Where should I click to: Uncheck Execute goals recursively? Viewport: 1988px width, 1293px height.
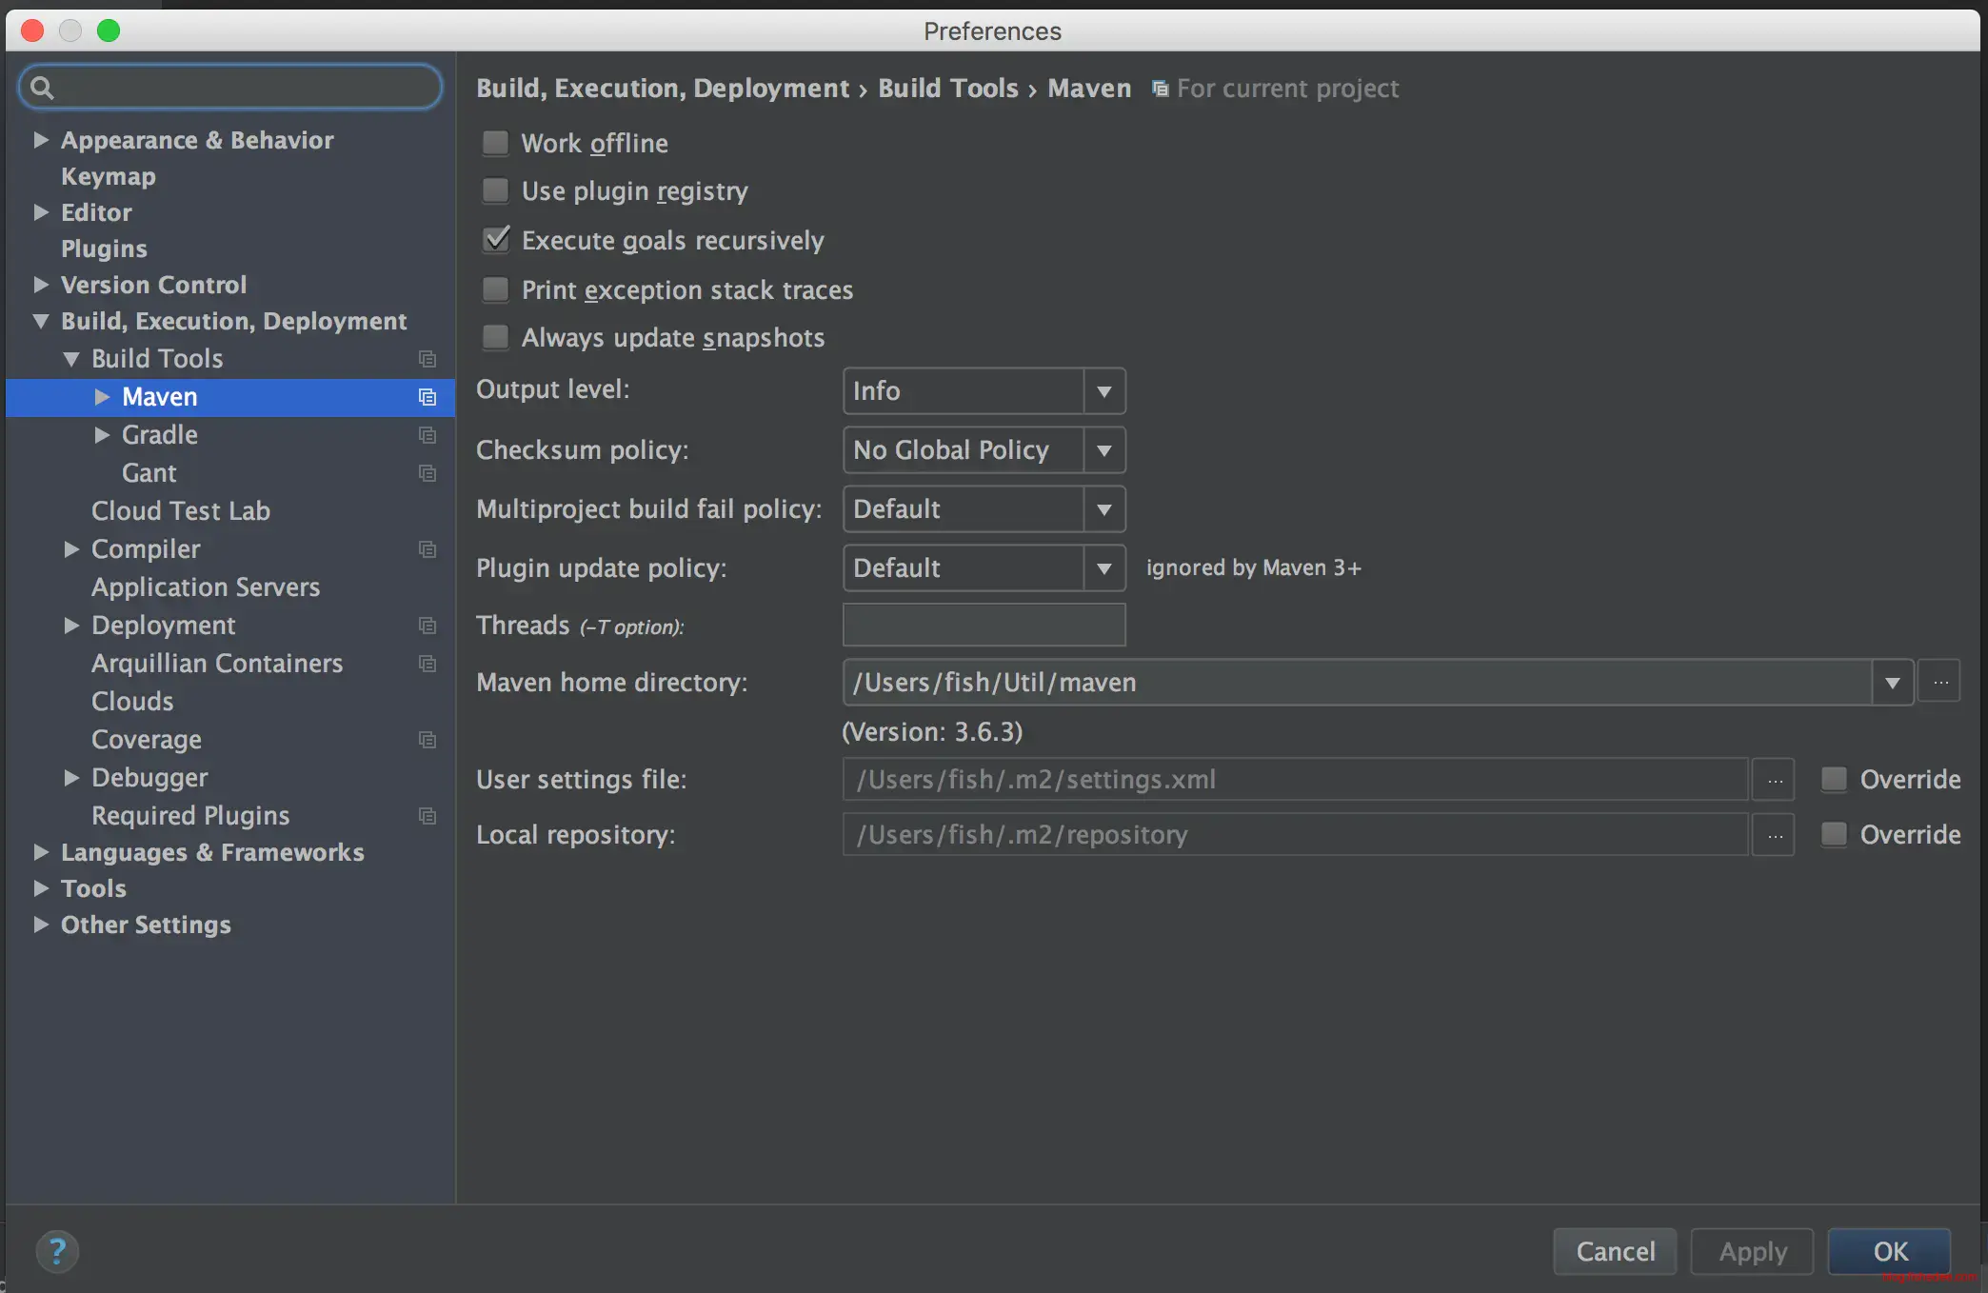(x=495, y=240)
